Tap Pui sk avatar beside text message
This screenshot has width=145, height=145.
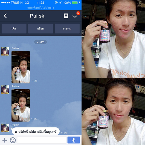click(5, 128)
